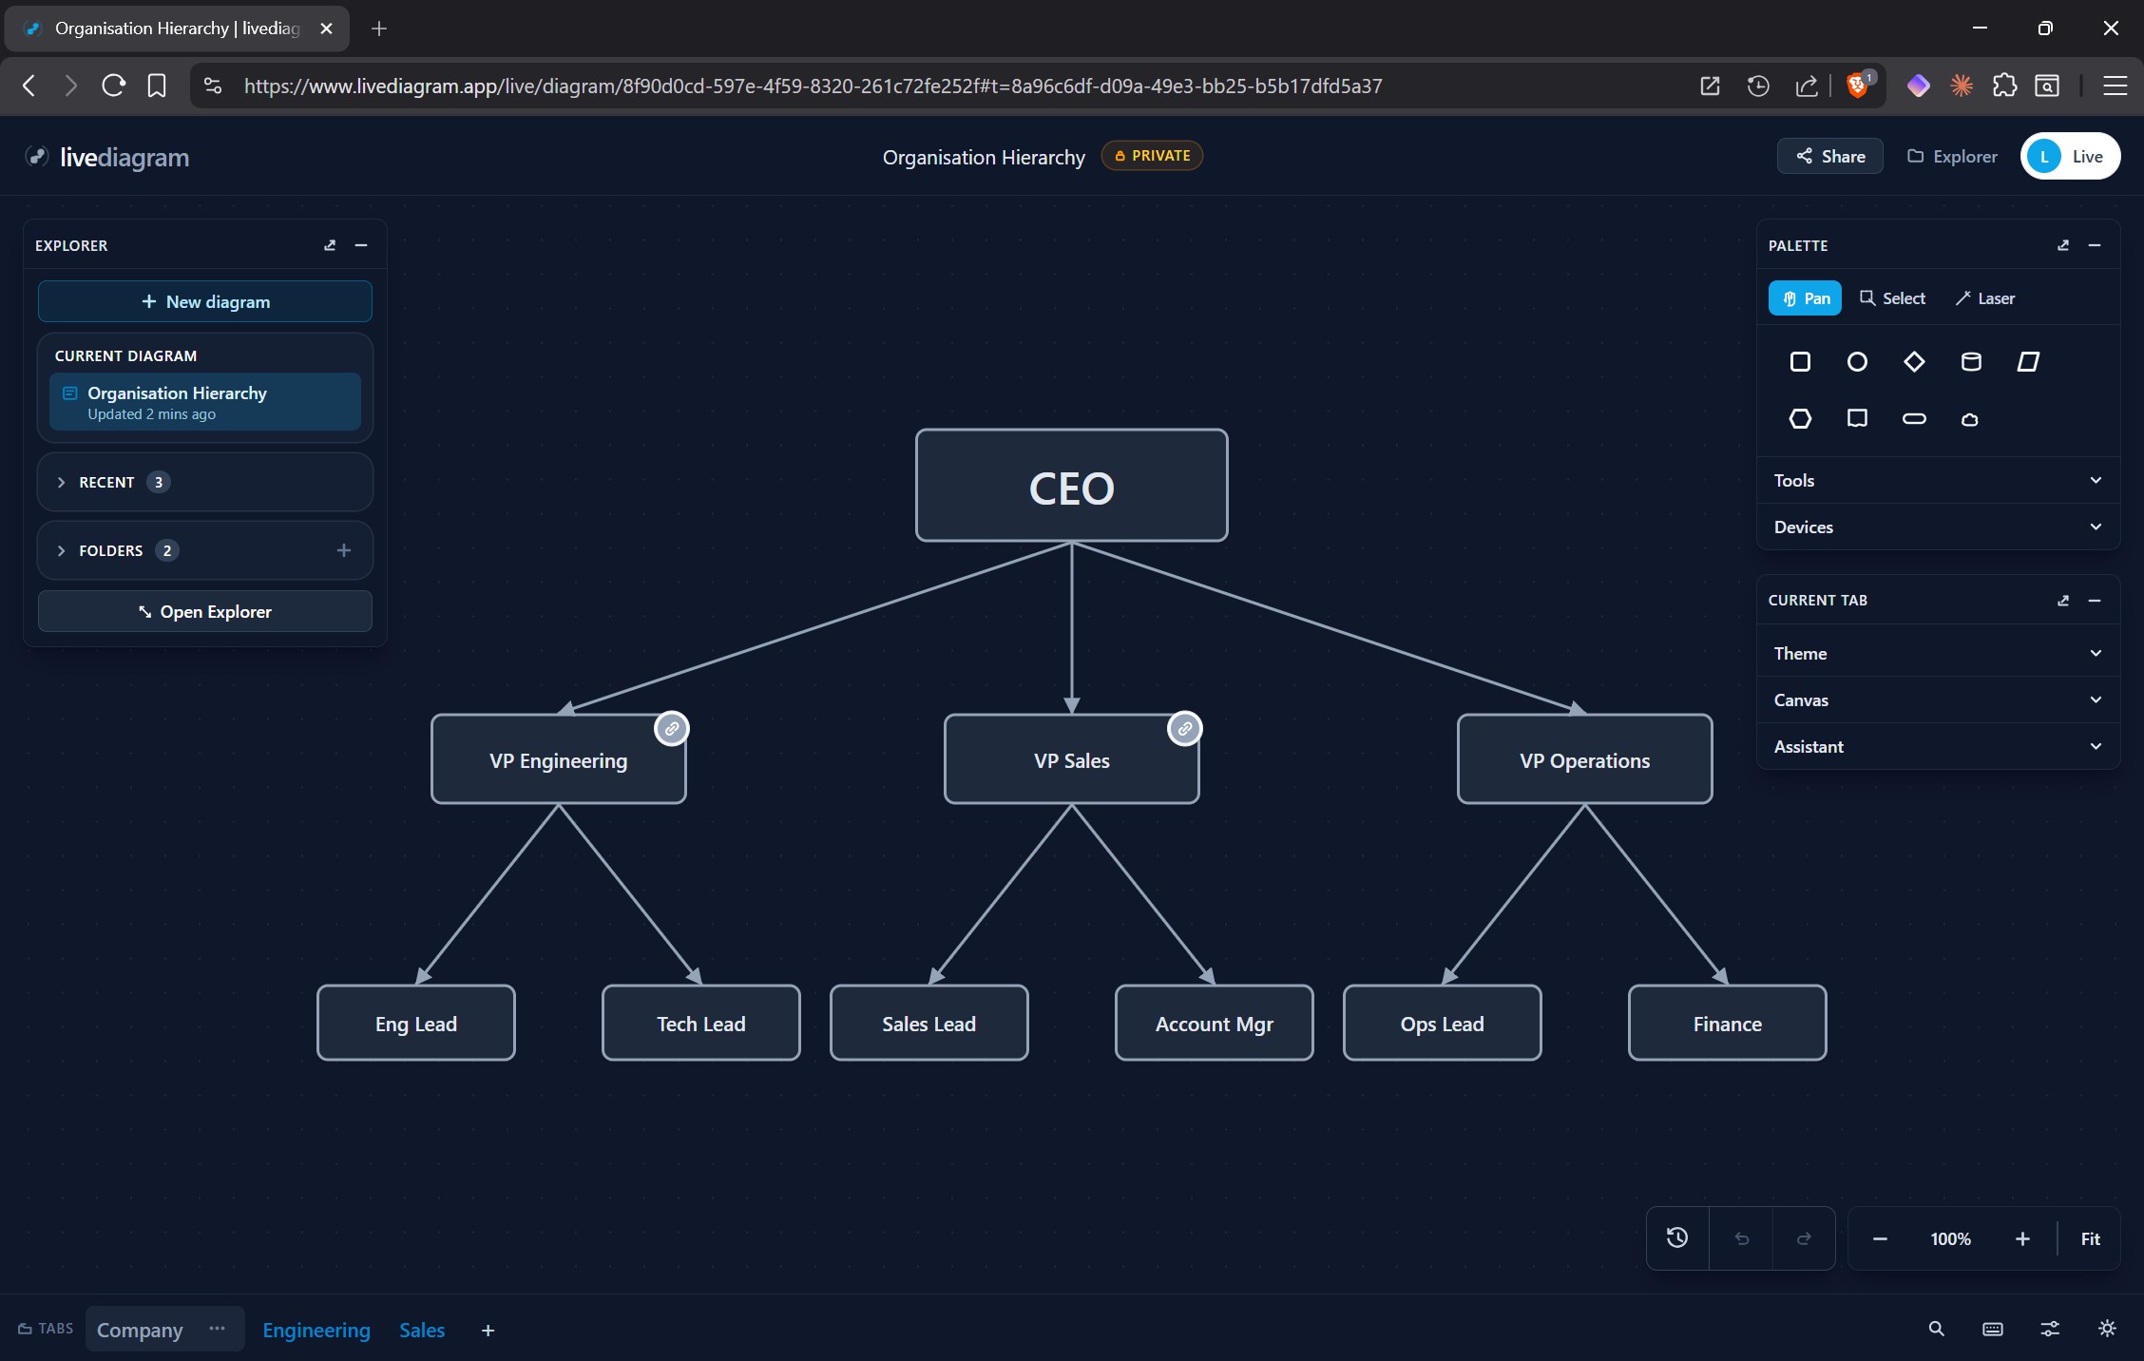The image size is (2144, 1361).
Task: Switch to the Company tab
Action: [140, 1330]
